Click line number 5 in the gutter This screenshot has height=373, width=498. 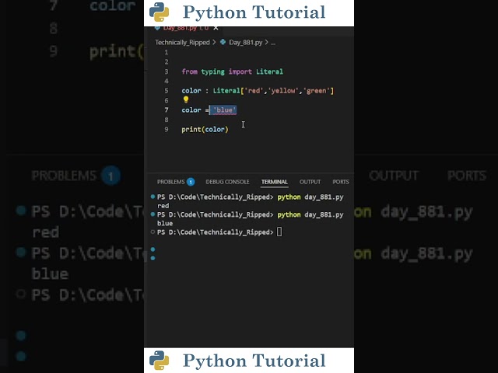click(x=167, y=91)
